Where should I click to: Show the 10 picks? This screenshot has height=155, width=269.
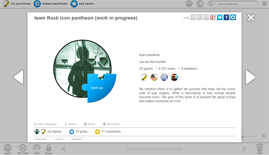(x=78, y=132)
